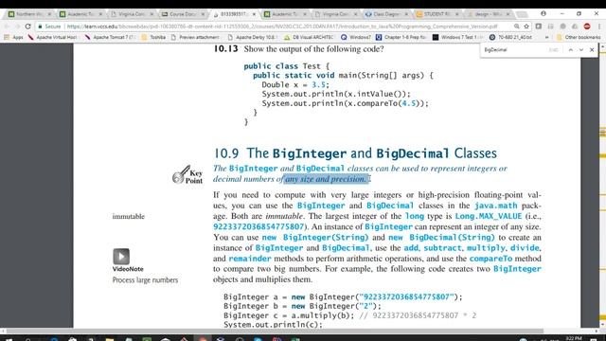Screen dimensions: 606x341
Task: Open DB Visual ARCHITEC bookmark
Action: click(309, 37)
